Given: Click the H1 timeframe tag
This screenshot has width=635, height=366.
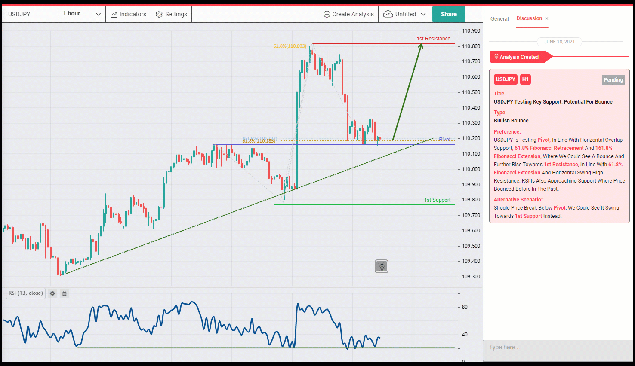Looking at the screenshot, I should (x=525, y=79).
